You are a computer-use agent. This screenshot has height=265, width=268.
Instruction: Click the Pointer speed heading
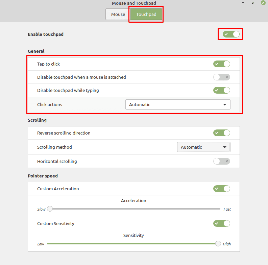pos(43,176)
